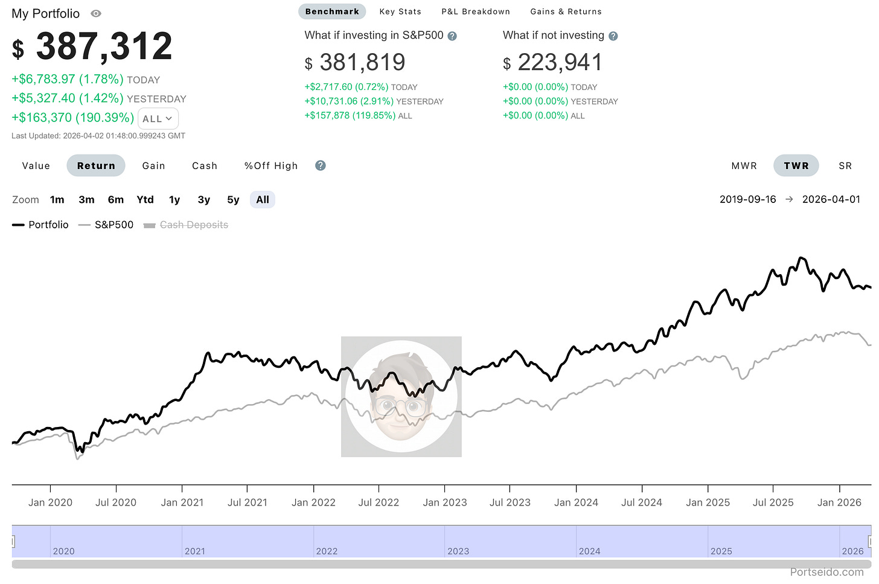Click portfolio value 387,312

[104, 47]
